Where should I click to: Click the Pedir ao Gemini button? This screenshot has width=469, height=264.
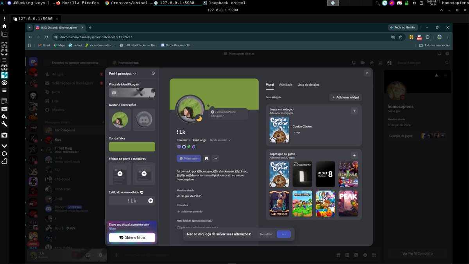tap(403, 27)
